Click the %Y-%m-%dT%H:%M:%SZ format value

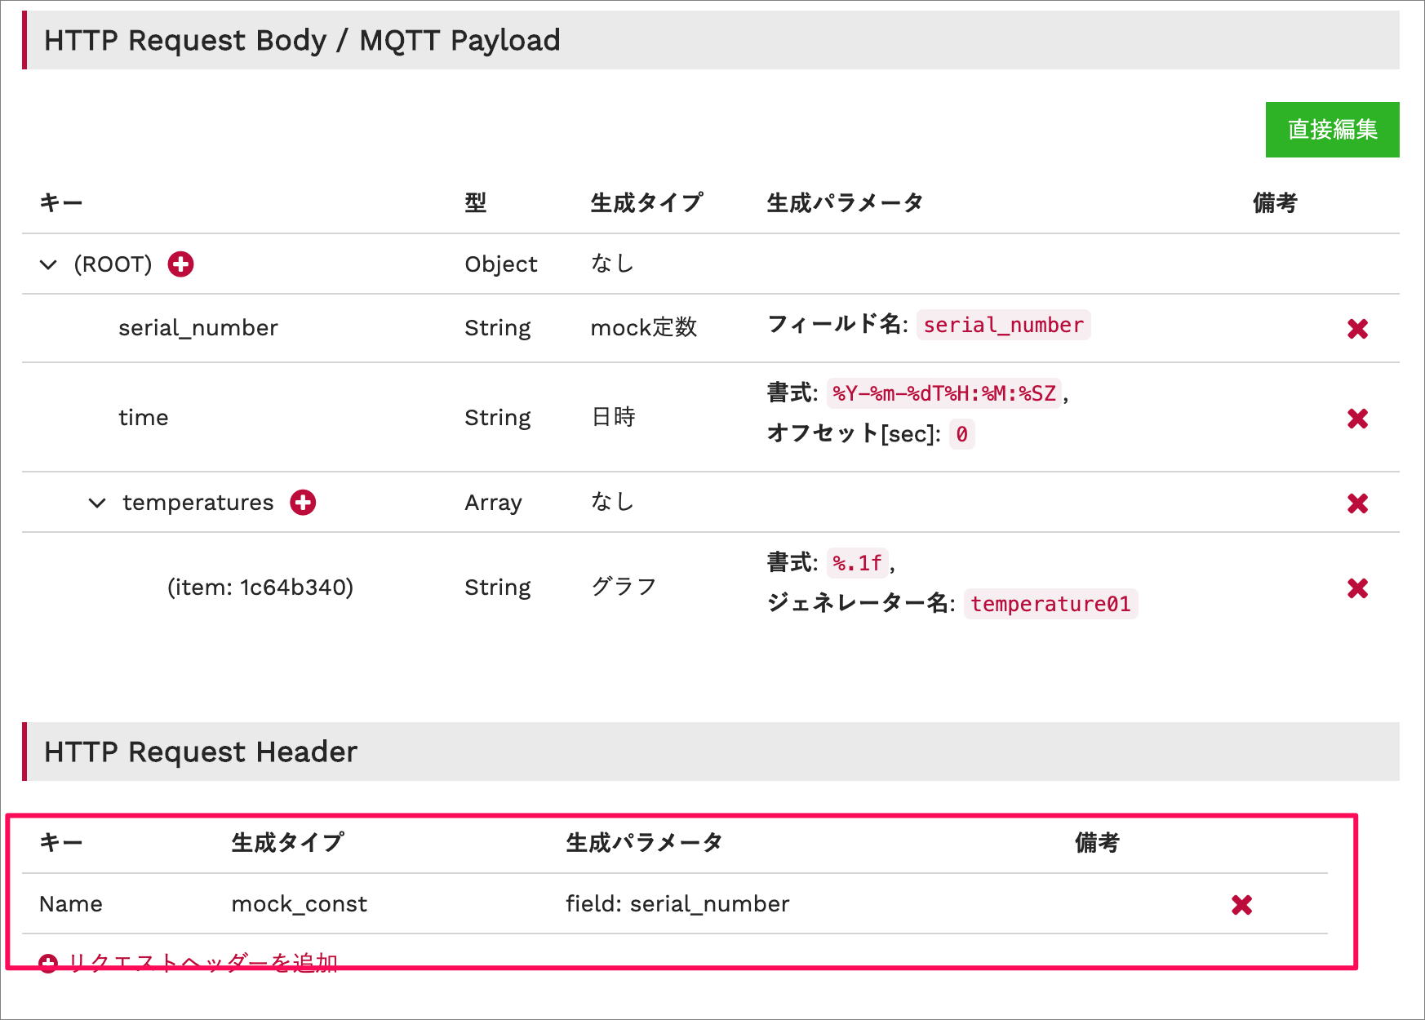(x=944, y=393)
